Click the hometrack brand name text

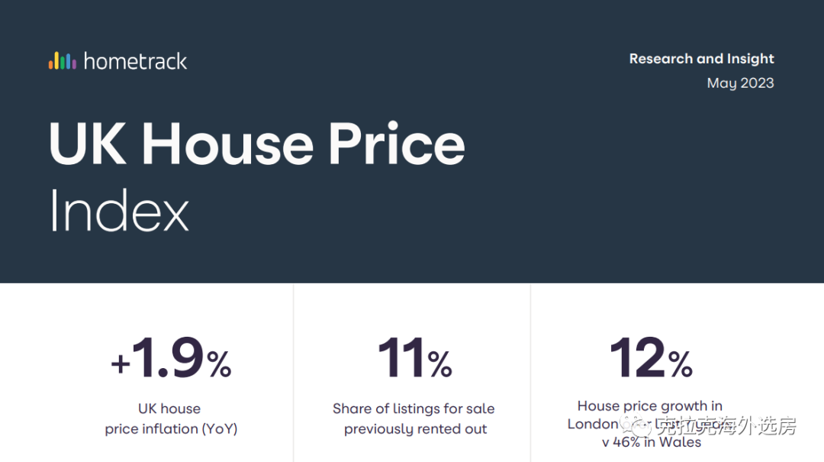[x=135, y=61]
